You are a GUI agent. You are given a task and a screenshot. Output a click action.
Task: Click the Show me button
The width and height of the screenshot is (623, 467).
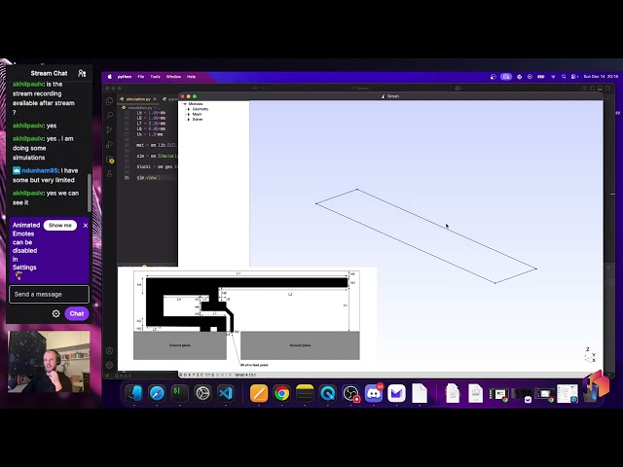click(x=60, y=225)
